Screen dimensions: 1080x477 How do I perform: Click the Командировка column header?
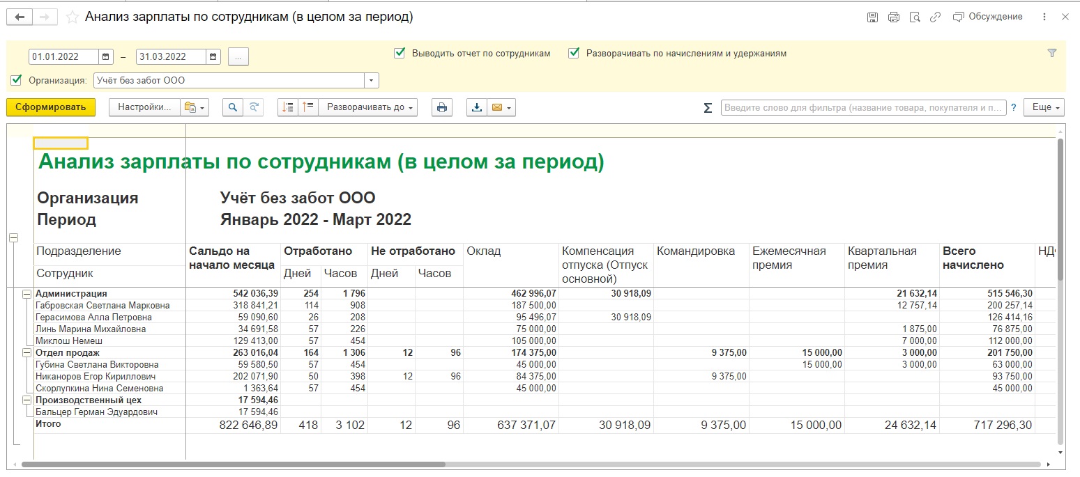[696, 251]
